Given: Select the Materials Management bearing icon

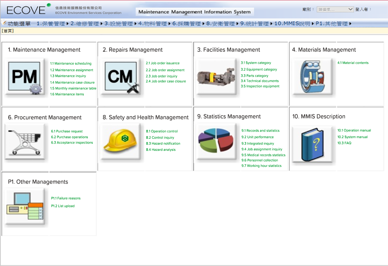Looking at the screenshot, I should [x=312, y=77].
